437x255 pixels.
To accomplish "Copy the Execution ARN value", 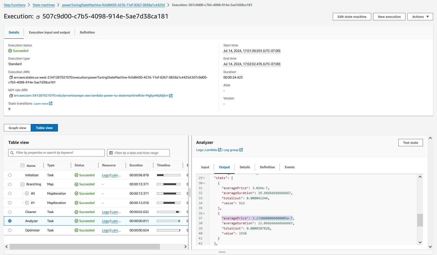I will (x=11, y=77).
